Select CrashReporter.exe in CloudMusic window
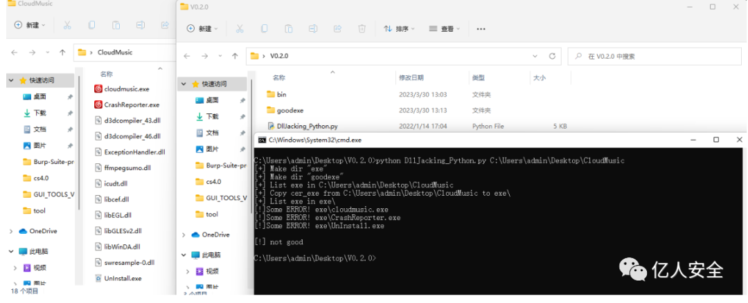The height and width of the screenshot is (303, 748). 127,104
